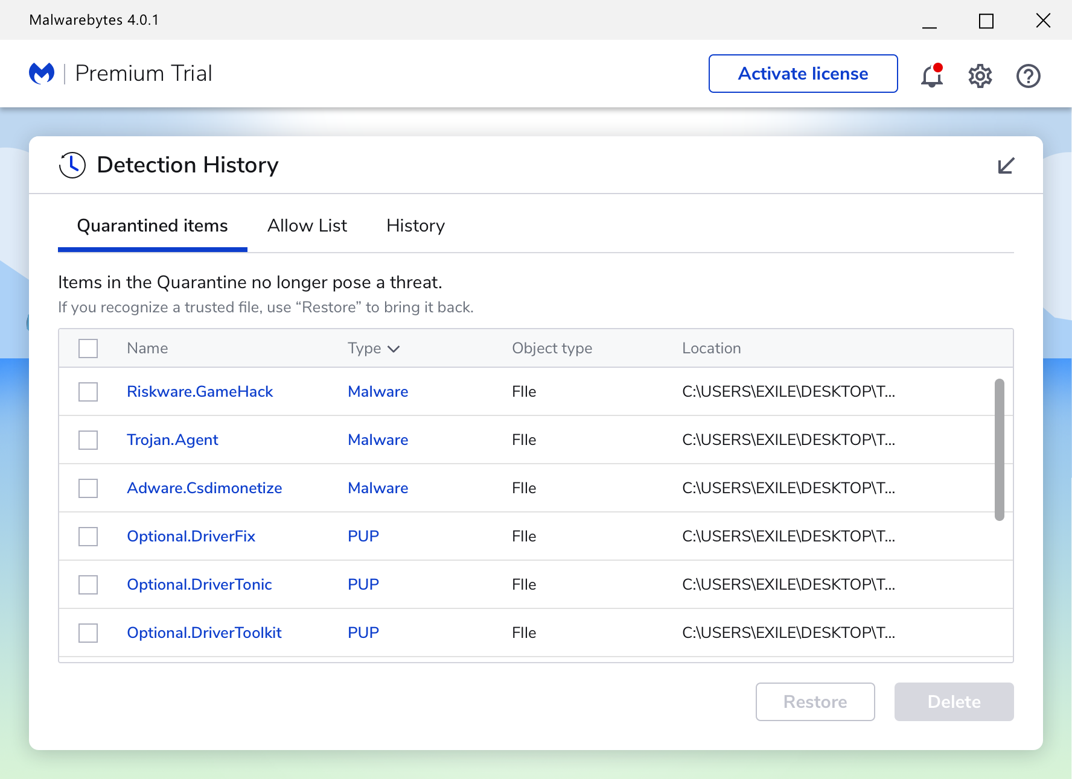The height and width of the screenshot is (779, 1072).
Task: Click PUP type in Optional.DriverFix row
Action: [x=363, y=537]
